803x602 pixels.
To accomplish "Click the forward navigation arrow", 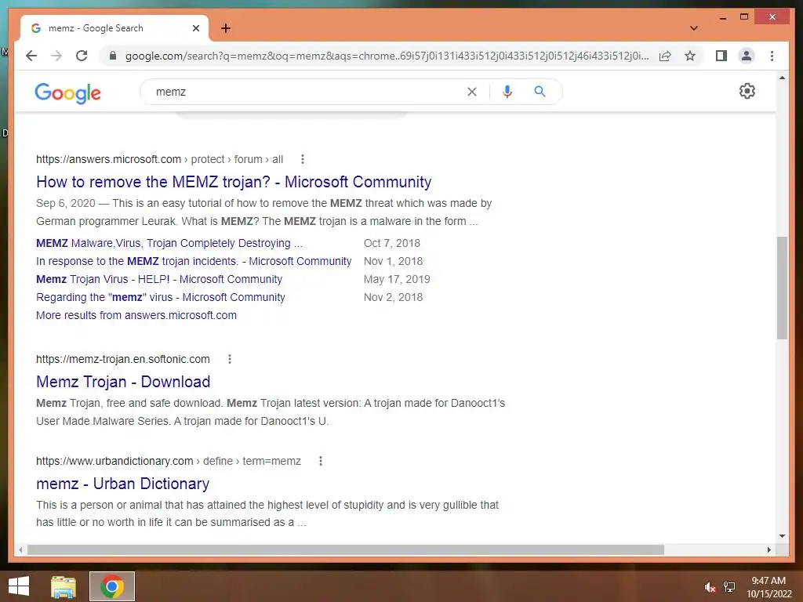I will 56,56.
